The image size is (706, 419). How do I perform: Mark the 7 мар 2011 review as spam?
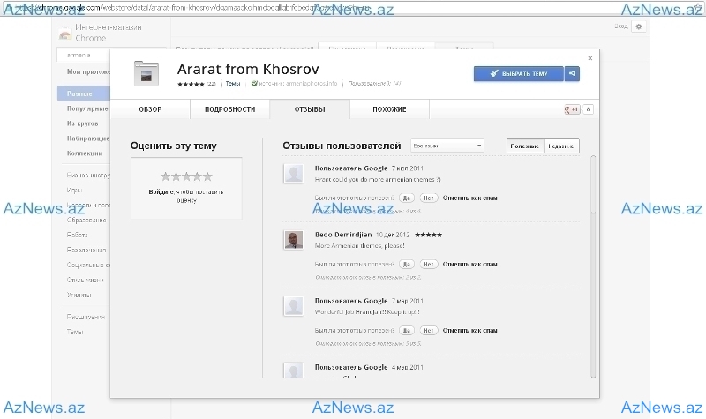pyautogui.click(x=469, y=330)
